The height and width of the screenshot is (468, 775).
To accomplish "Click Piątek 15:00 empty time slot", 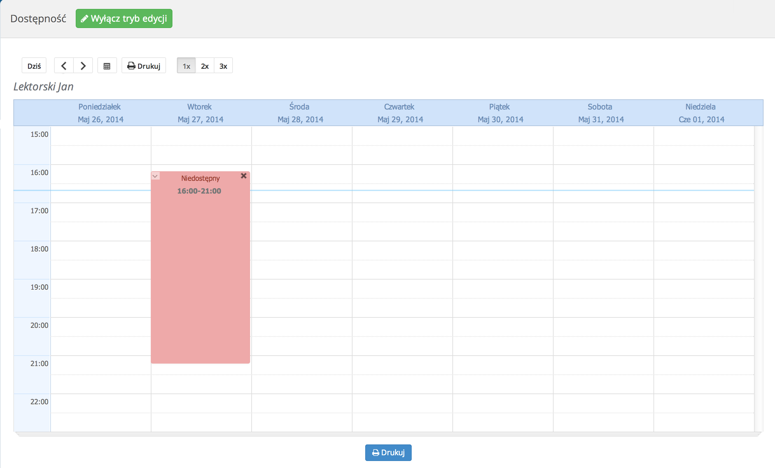I will tap(503, 136).
